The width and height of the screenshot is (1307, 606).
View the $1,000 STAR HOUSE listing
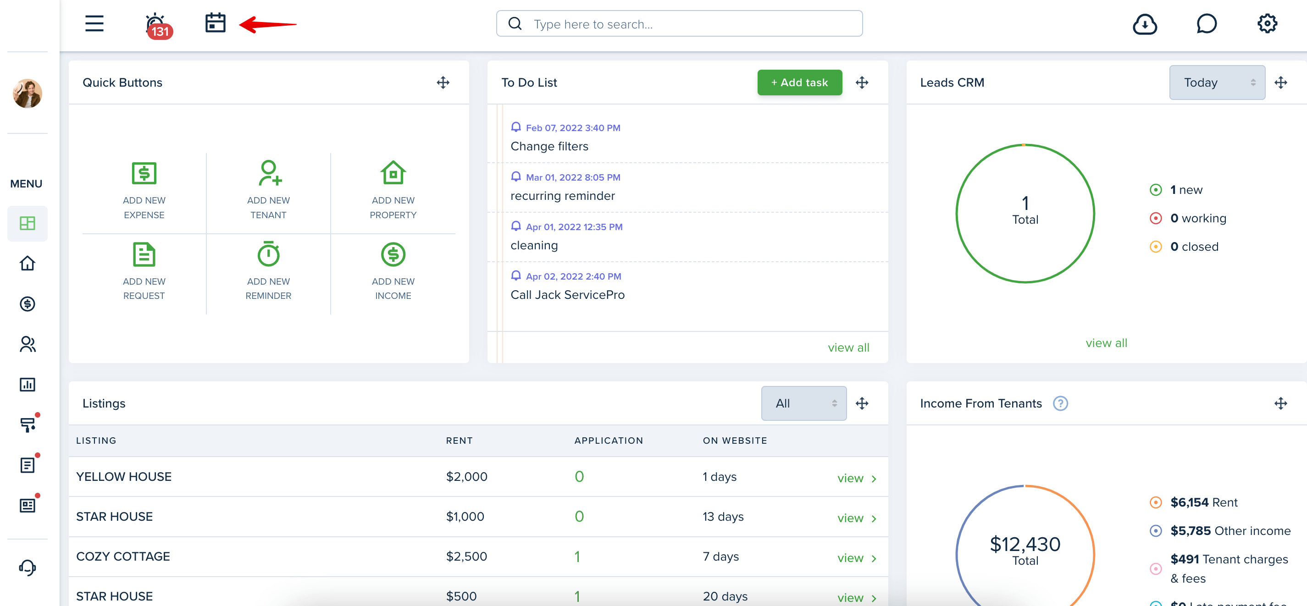857,518
